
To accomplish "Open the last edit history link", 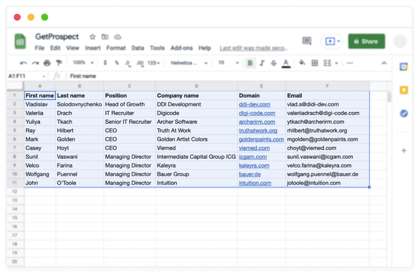I will 254,48.
